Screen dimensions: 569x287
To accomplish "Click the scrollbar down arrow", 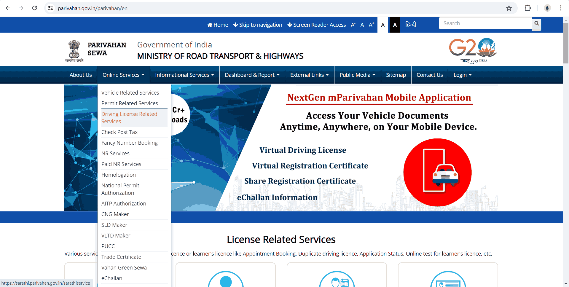I will click(566, 284).
